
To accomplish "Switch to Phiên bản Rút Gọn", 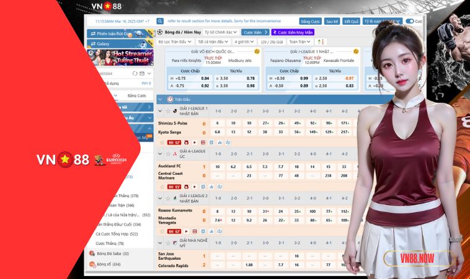I will tap(120, 33).
